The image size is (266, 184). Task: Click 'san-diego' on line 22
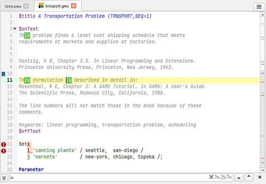tap(126, 150)
